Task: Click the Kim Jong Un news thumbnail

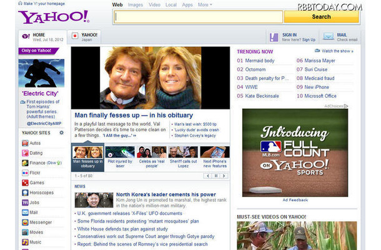Action: [x=94, y=200]
